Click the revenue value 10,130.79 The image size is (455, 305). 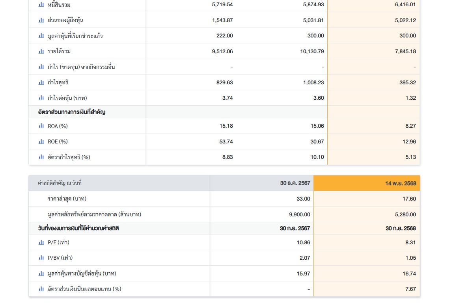pyautogui.click(x=312, y=51)
